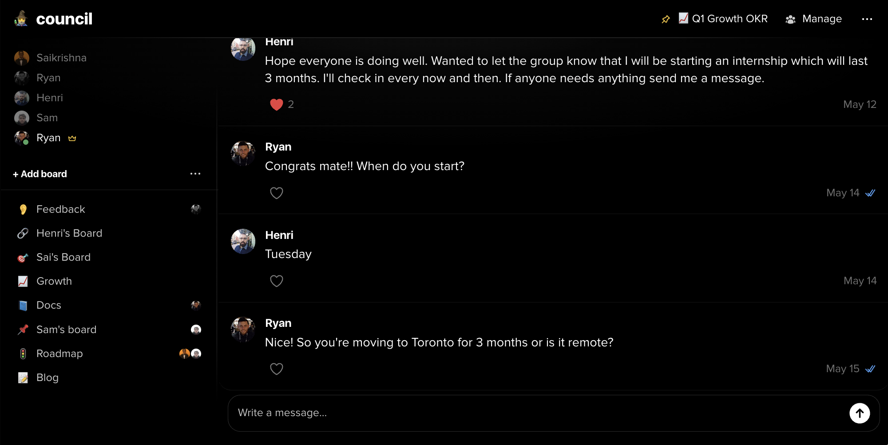Open Henri's Board via chain link icon
The image size is (888, 445).
pyautogui.click(x=24, y=233)
